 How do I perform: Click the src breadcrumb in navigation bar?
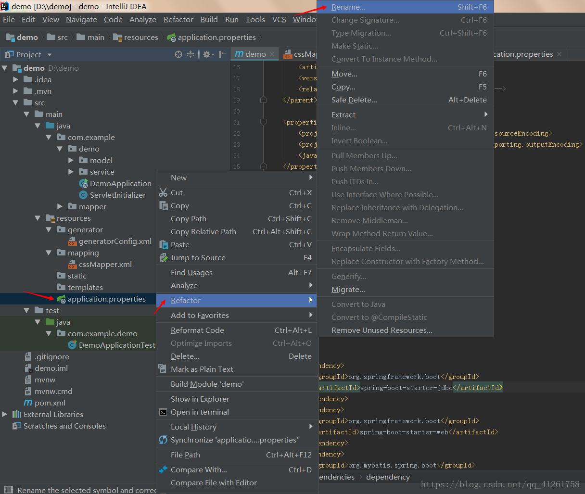coord(57,38)
